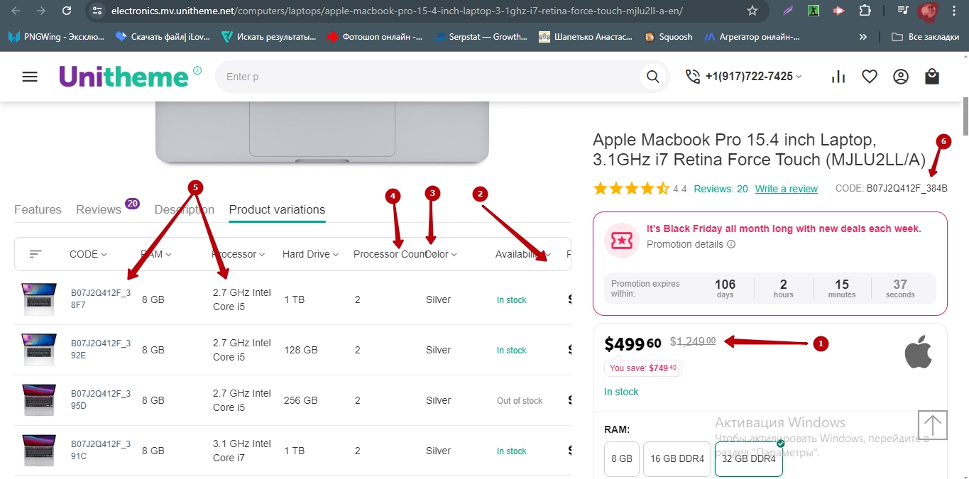Screen dimensions: 969x479
Task: Open the product comparison bar chart icon
Action: coord(838,77)
